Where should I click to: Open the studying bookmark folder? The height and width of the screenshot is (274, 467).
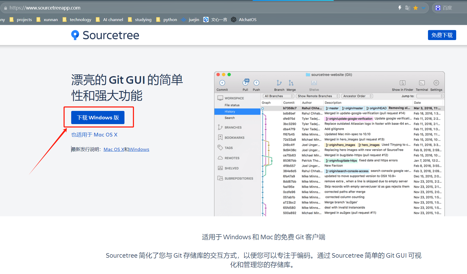click(x=139, y=19)
